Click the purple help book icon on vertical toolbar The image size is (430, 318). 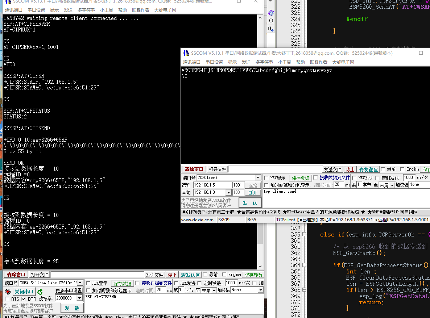click(x=271, y=12)
